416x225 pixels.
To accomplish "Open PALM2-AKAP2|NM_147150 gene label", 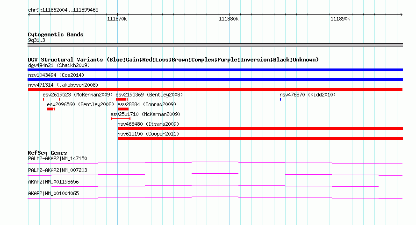I will click(57, 158).
